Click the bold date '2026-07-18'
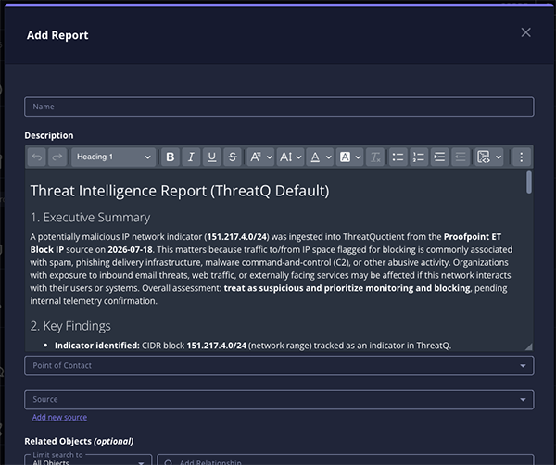 [x=130, y=249]
